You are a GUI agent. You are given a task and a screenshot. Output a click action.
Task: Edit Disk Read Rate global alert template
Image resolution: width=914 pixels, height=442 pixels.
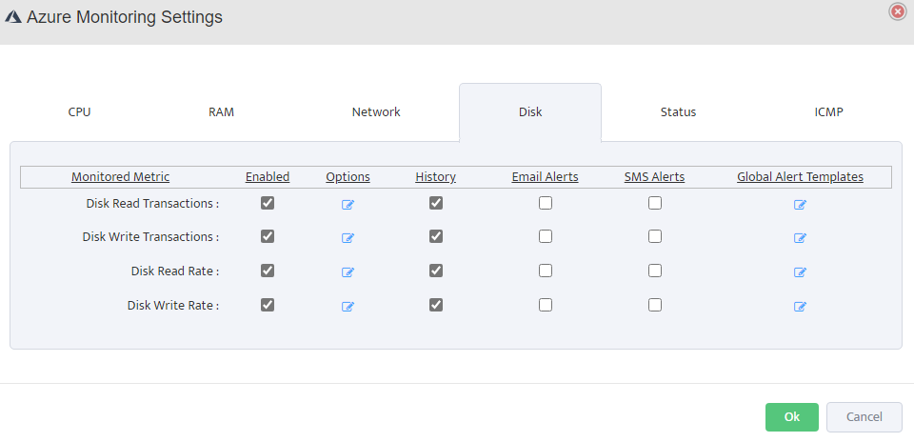[x=800, y=272]
